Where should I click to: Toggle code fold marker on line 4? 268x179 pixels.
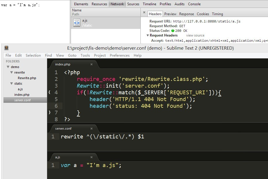(x=49, y=92)
